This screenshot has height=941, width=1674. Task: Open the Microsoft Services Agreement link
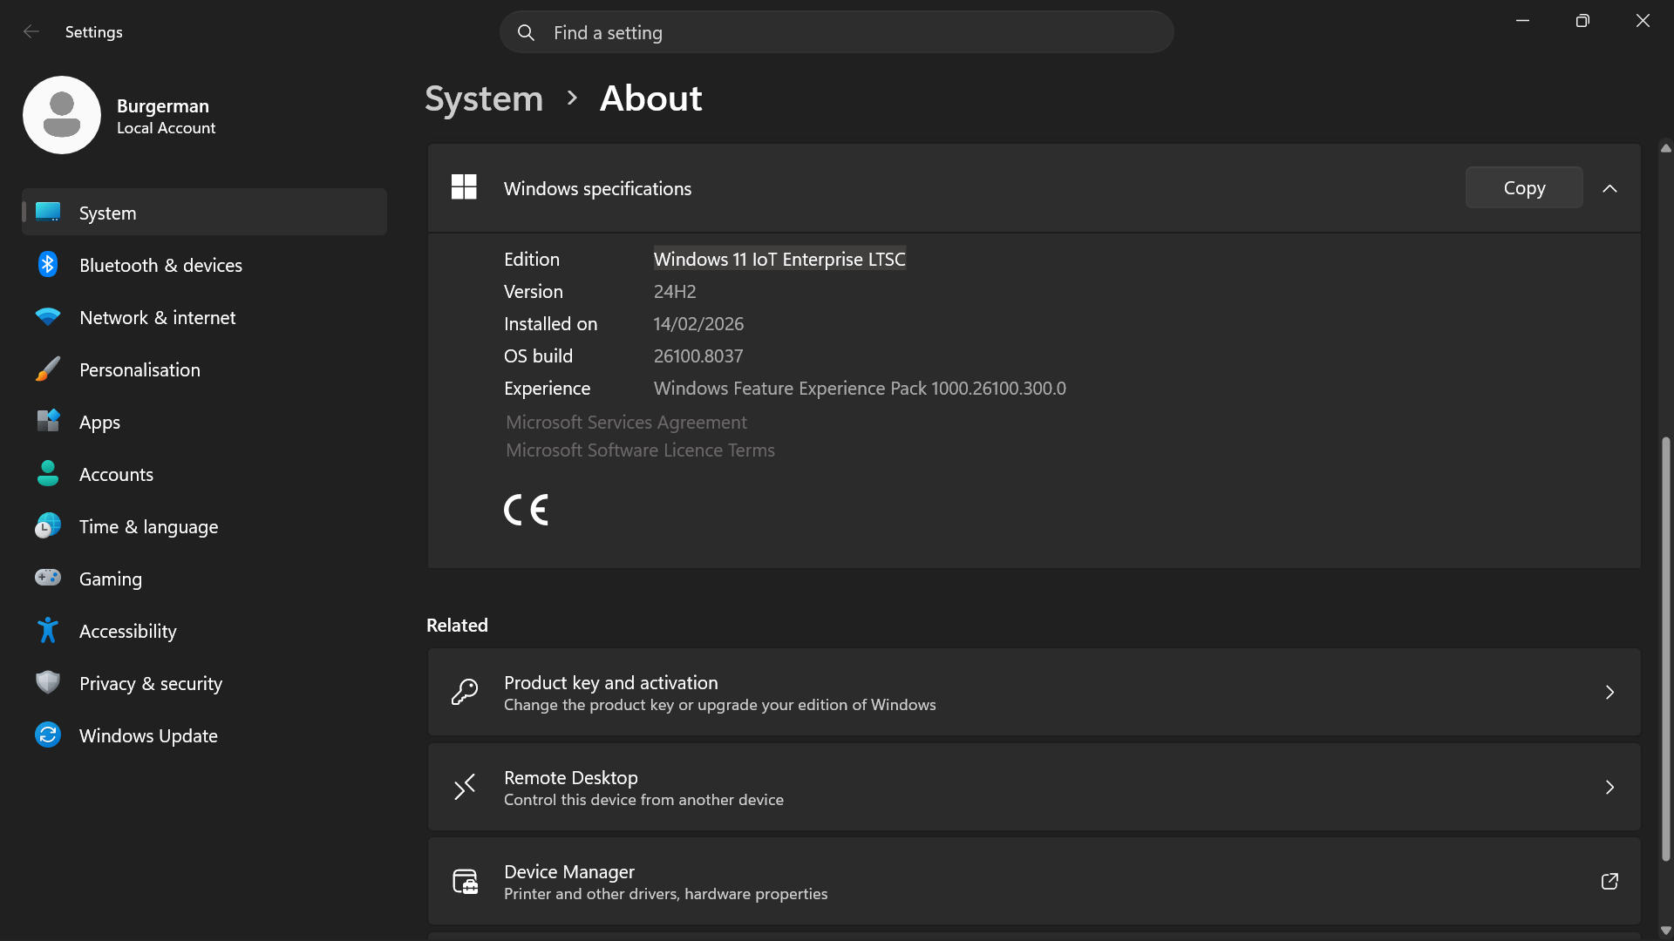626,423
